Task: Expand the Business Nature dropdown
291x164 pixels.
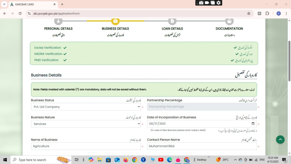Action: coord(86,124)
